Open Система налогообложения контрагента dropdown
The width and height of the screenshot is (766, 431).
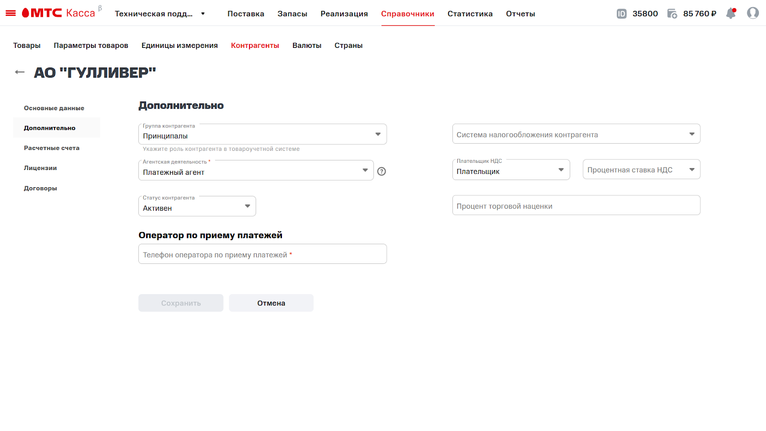pos(576,134)
